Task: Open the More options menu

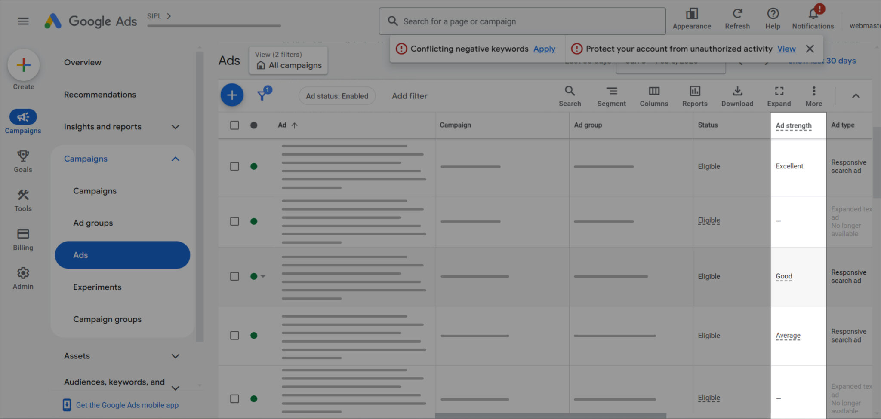Action: coord(814,96)
